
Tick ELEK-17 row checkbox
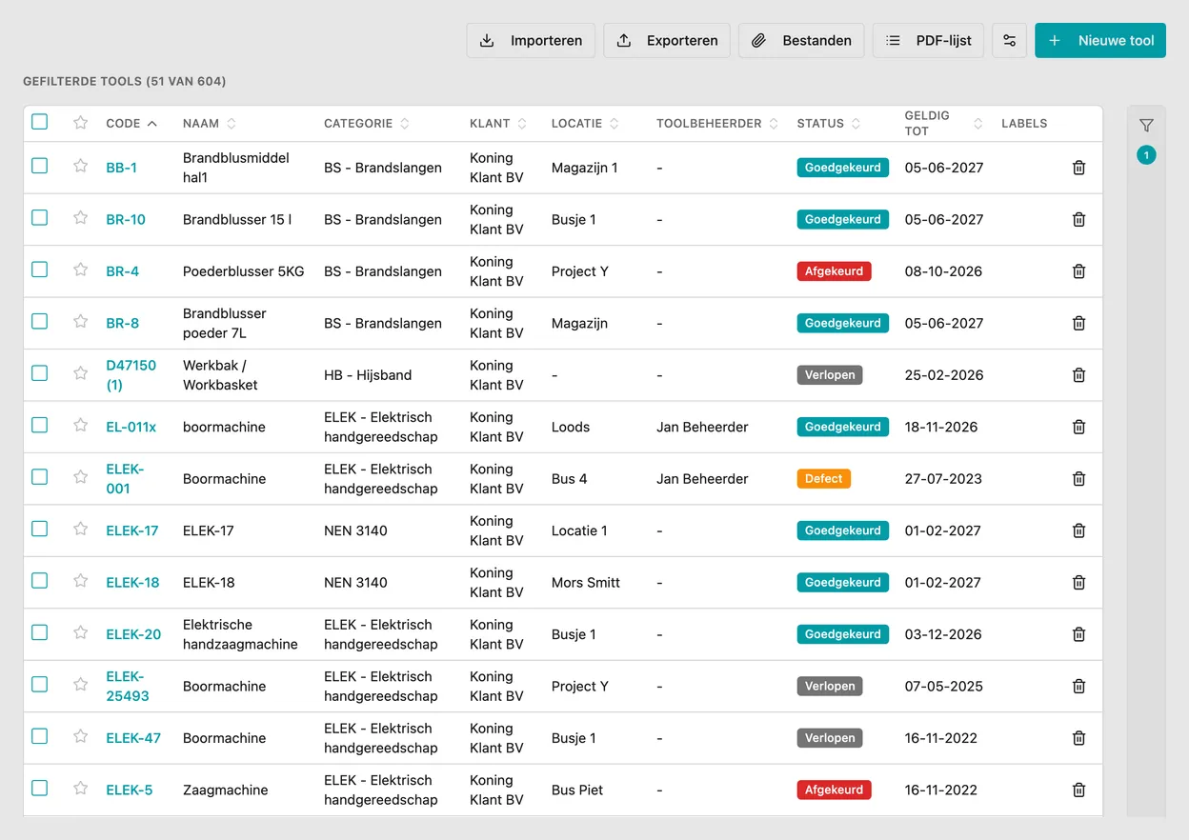click(39, 529)
